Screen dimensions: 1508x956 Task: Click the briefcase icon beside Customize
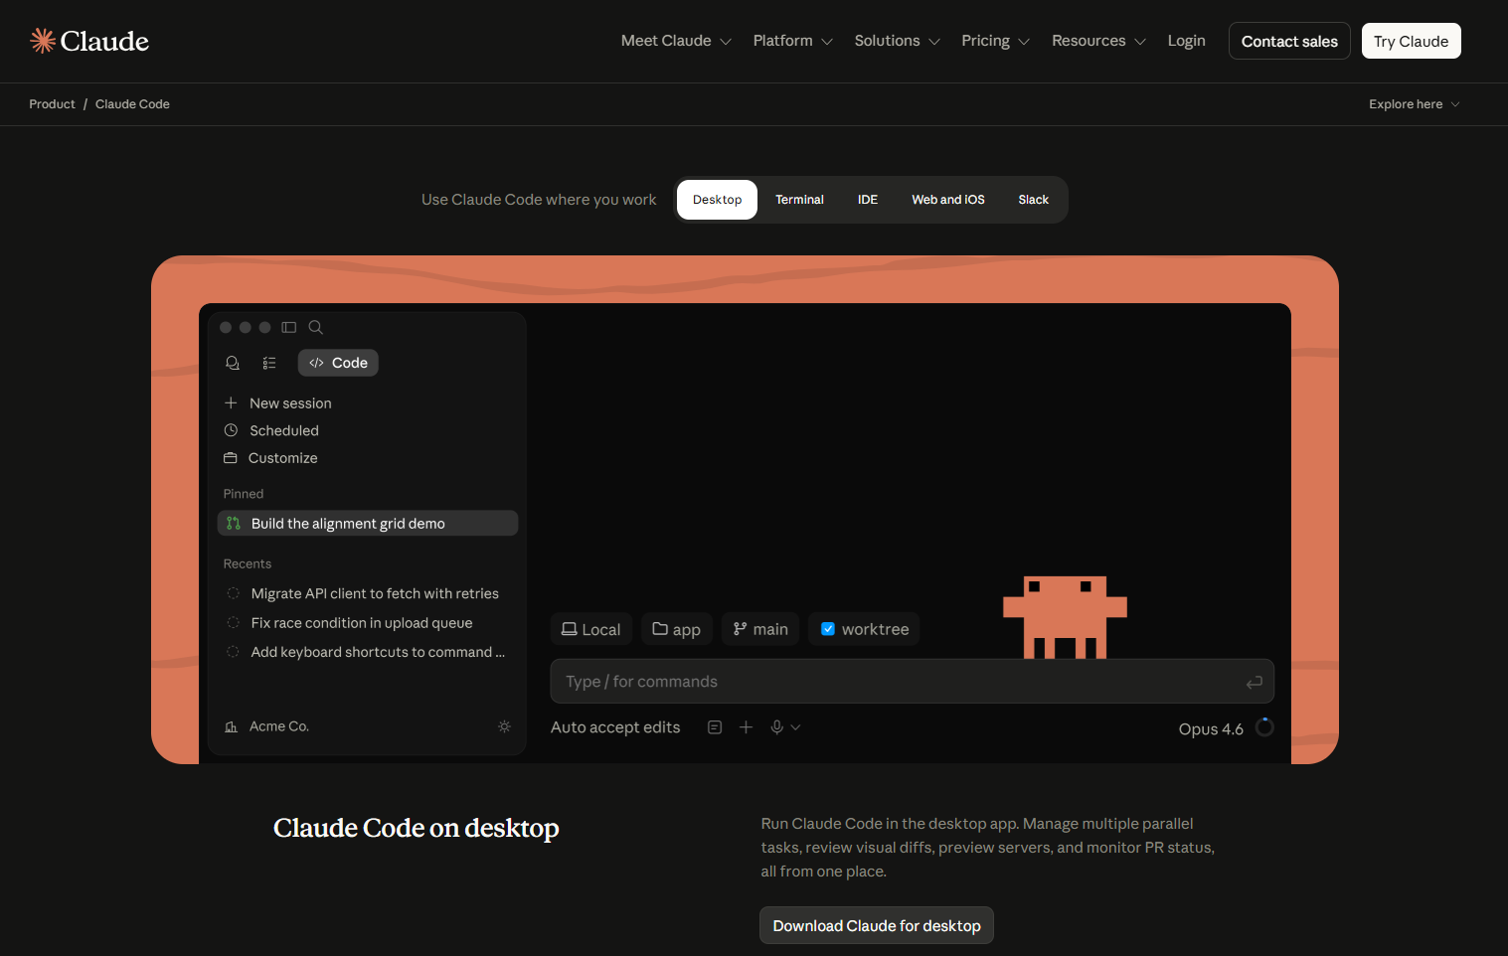tap(231, 458)
